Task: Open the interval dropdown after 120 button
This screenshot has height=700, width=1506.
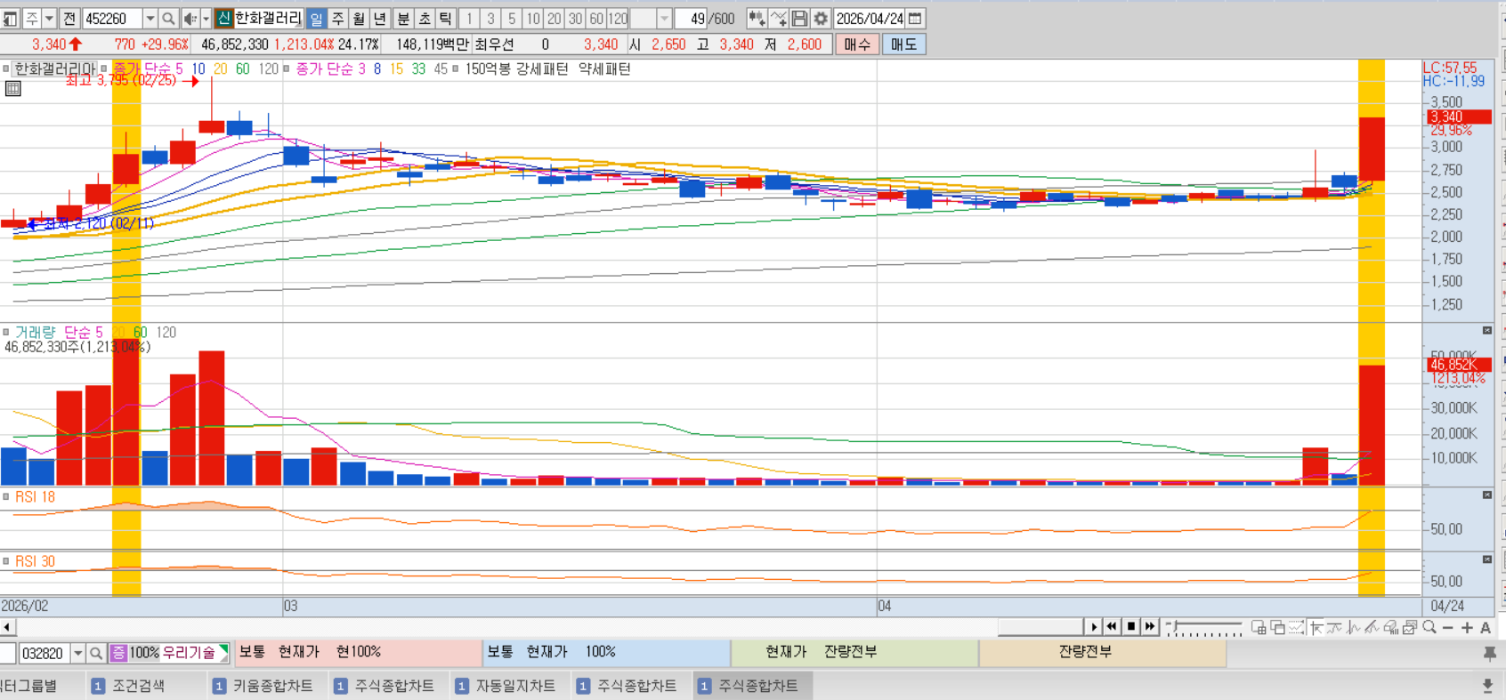Action: (664, 19)
